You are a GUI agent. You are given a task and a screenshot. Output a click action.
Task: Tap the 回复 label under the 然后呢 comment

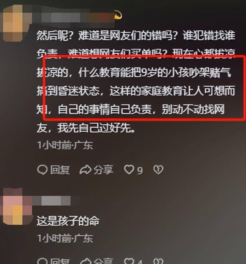point(60,170)
